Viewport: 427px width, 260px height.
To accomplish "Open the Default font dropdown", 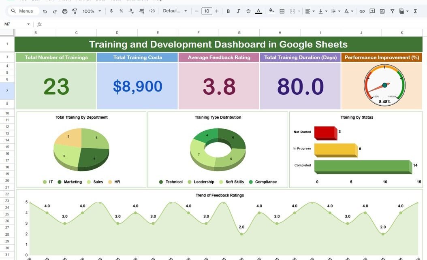I will click(x=175, y=11).
